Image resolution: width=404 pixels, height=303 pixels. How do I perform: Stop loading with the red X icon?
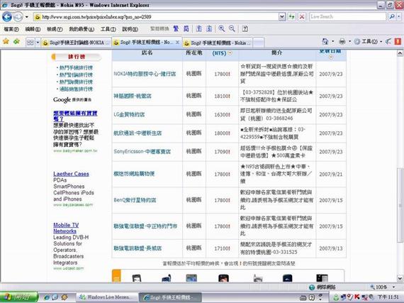[x=302, y=17]
